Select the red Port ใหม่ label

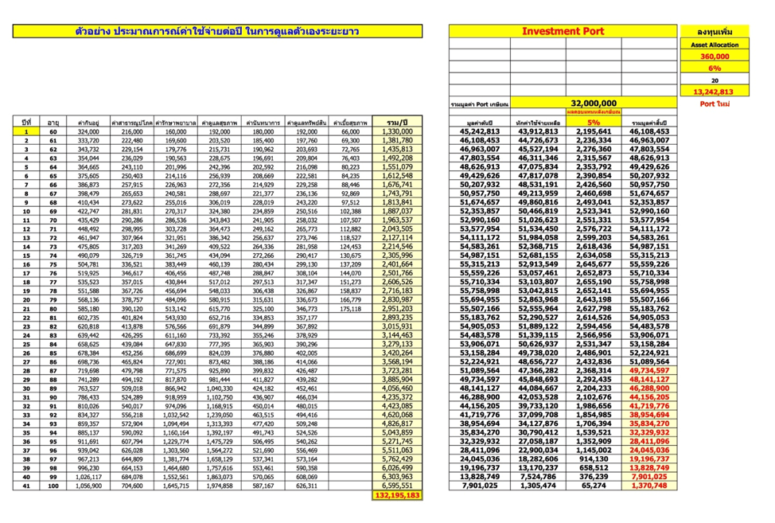715,103
